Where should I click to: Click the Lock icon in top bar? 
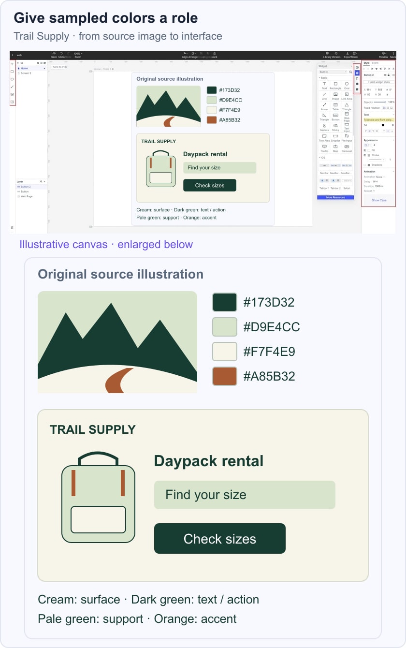(215, 53)
